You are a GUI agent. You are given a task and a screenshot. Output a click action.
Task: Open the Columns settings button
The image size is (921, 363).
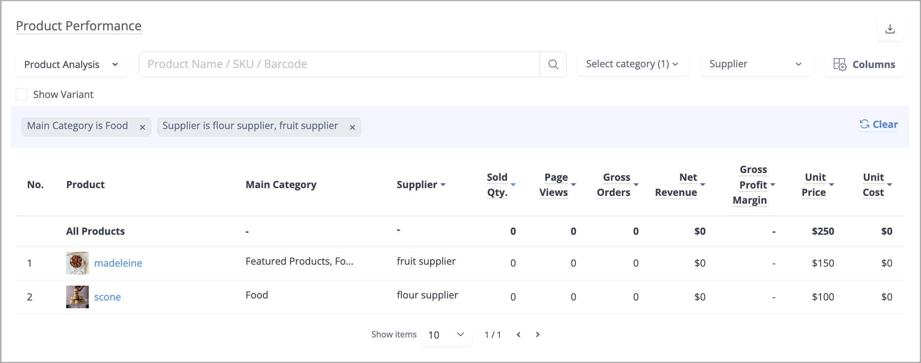864,65
